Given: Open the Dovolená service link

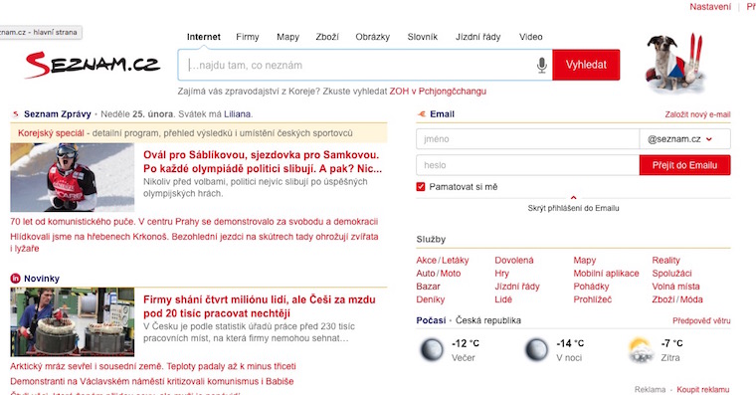Looking at the screenshot, I should pos(514,260).
